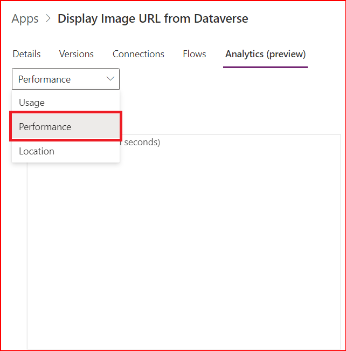Switch to the Versions tab
The image size is (346, 351).
pos(76,54)
